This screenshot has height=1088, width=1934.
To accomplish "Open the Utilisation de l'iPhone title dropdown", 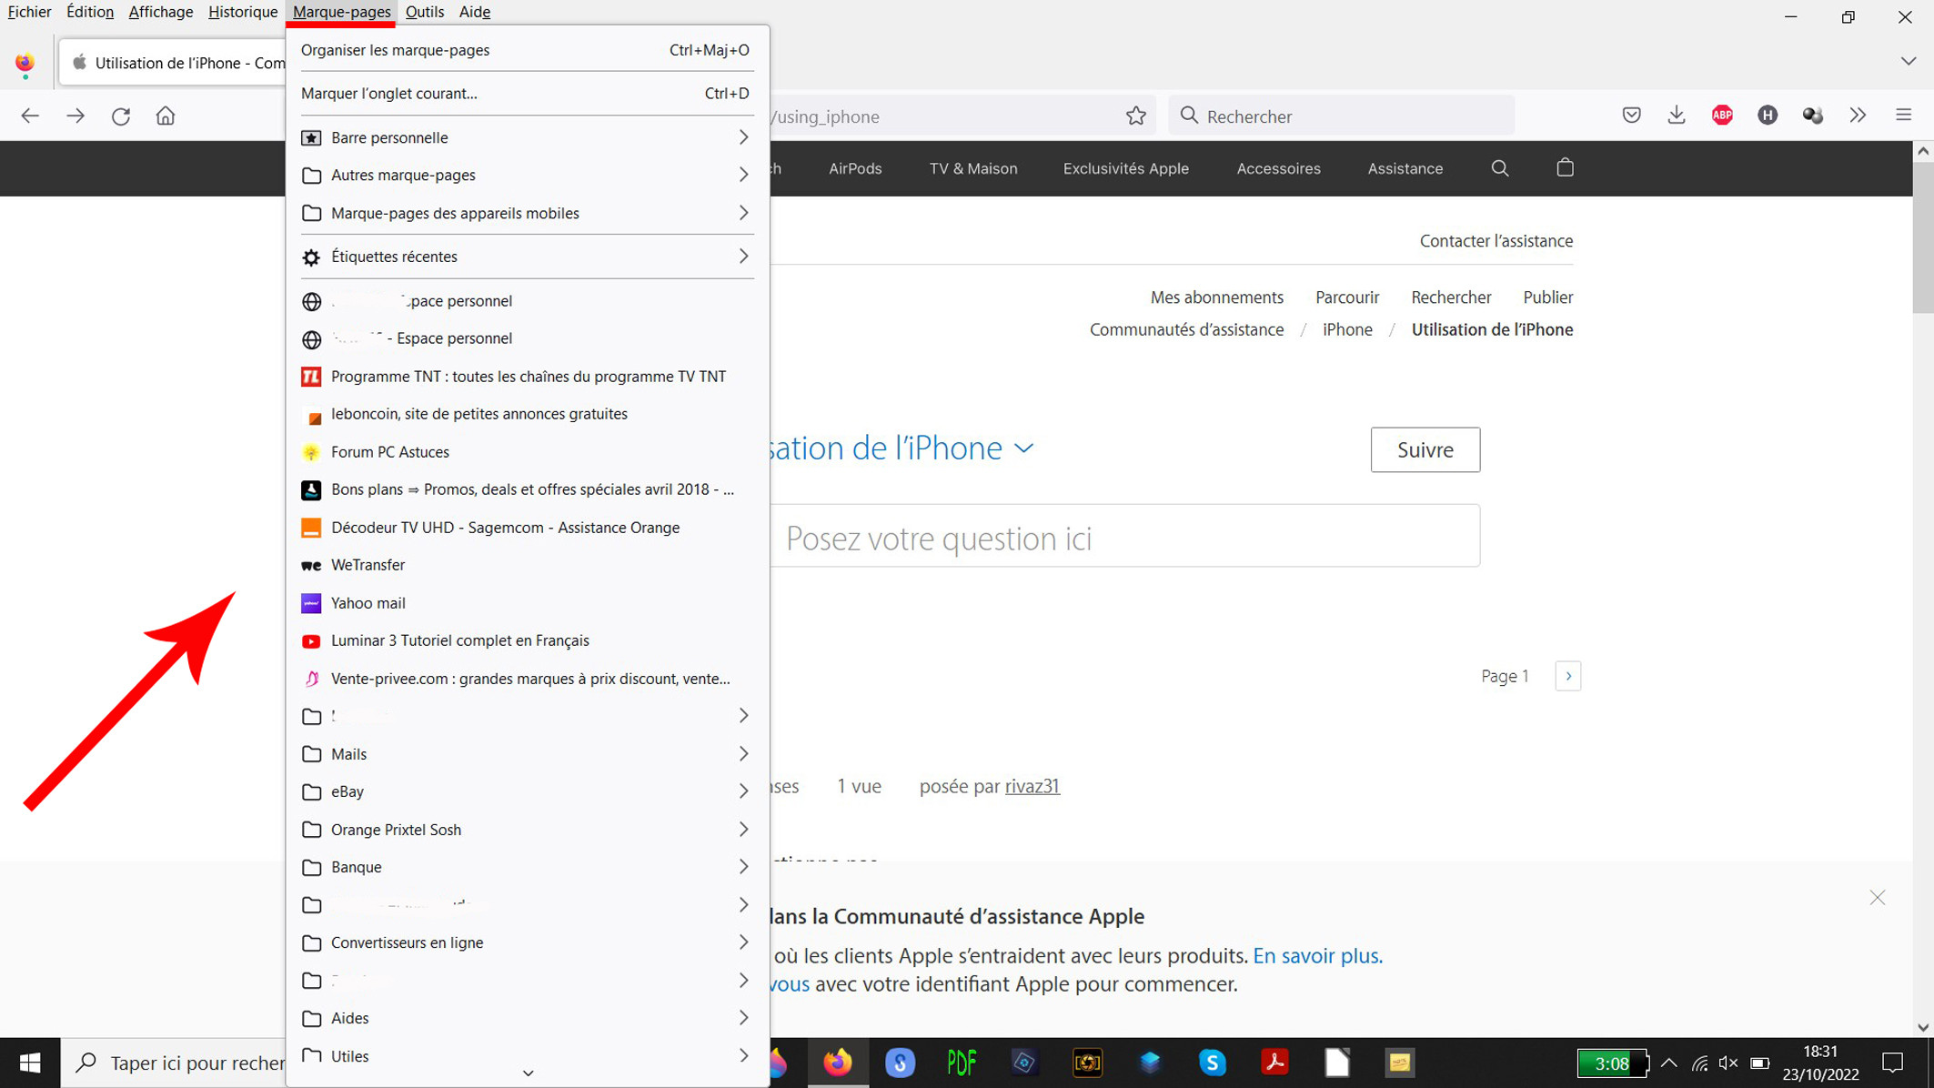I will tap(1023, 448).
